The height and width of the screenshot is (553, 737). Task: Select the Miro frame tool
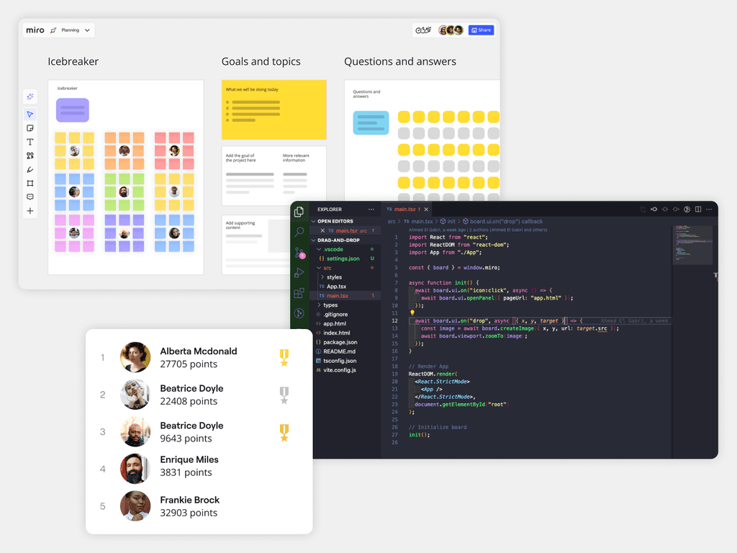[x=30, y=183]
